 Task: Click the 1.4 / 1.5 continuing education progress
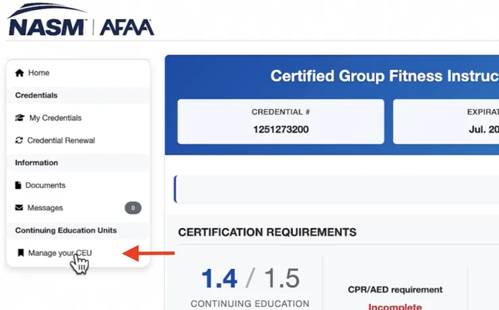(250, 278)
